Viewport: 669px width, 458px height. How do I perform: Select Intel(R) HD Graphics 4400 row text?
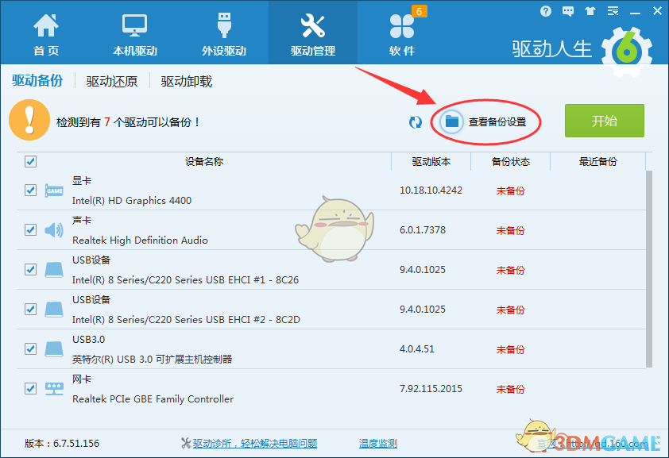point(132,200)
